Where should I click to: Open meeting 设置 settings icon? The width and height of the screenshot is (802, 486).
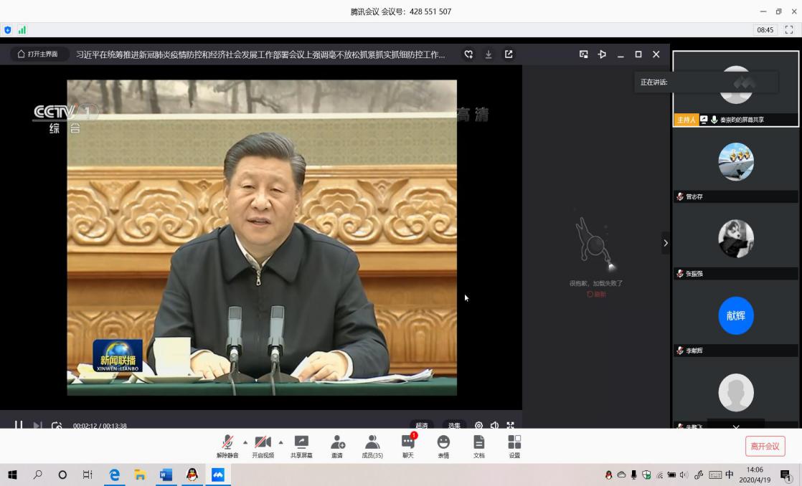(514, 444)
